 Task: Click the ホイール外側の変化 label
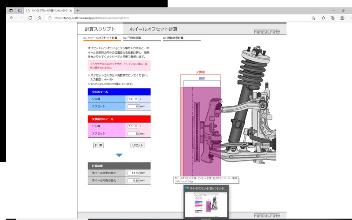104,173
